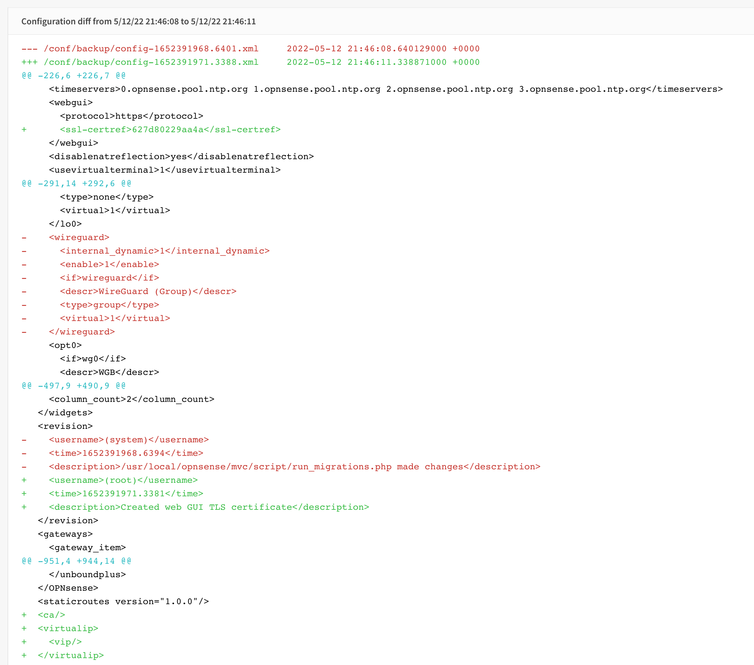Viewport: 754px width, 665px height.
Task: Select the added ca self-closing tag line
Action: coord(51,614)
